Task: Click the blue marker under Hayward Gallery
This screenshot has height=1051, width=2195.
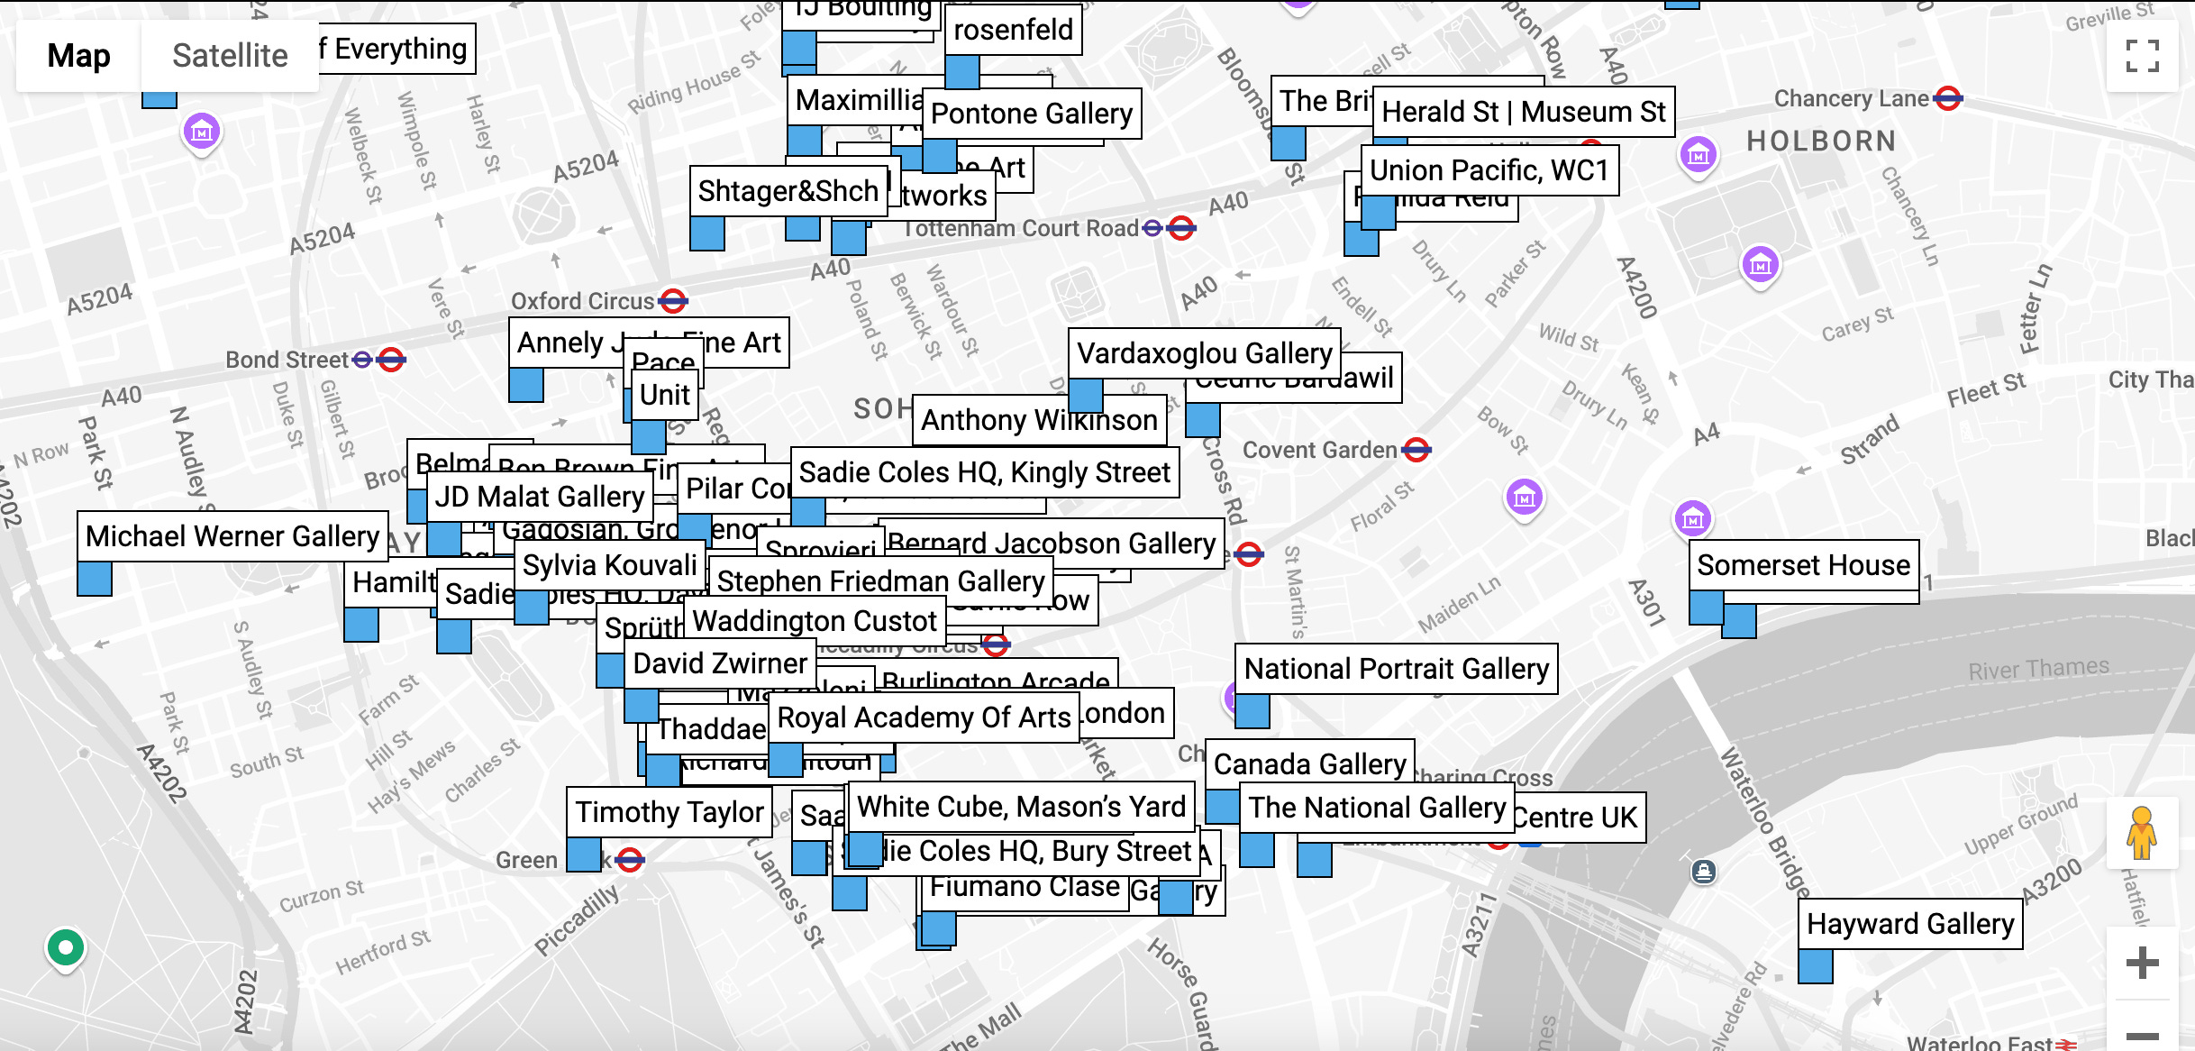Action: [1815, 966]
